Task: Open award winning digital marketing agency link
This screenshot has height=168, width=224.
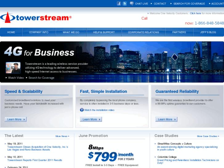Action: [187, 148]
